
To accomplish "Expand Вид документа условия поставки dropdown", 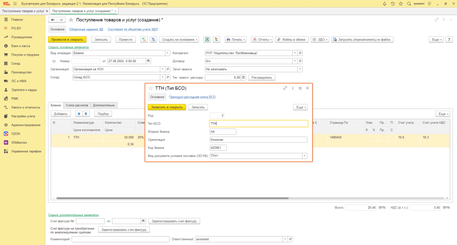I will pyautogui.click(x=304, y=156).
